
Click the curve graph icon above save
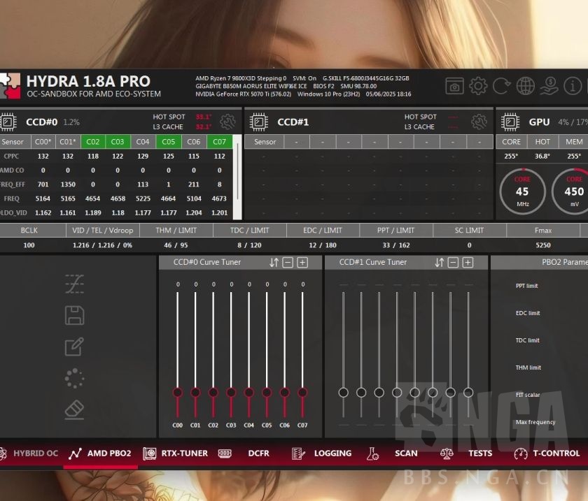click(x=75, y=284)
